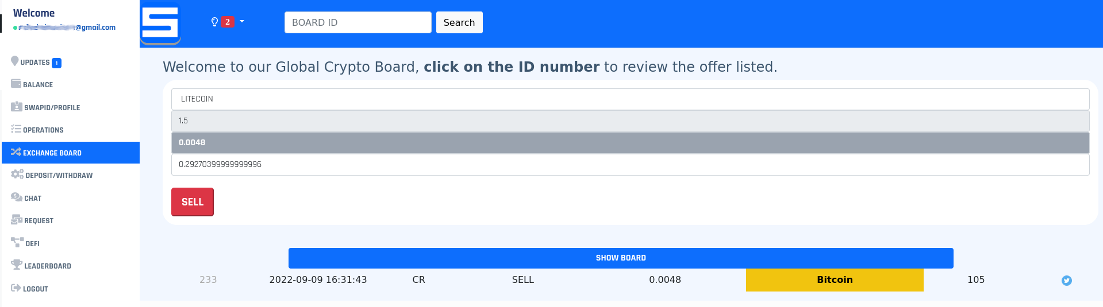Open the LITECOIN currency dropdown
The height and width of the screenshot is (307, 1103).
coord(630,99)
